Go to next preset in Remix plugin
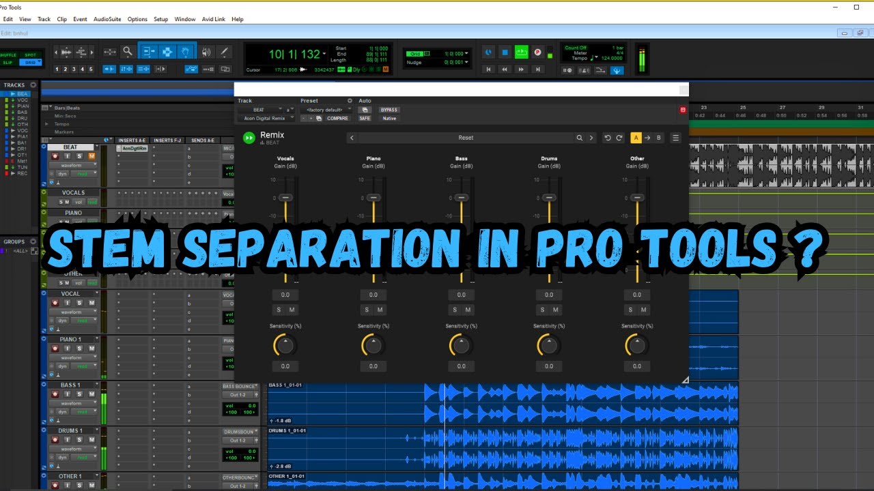 (591, 138)
